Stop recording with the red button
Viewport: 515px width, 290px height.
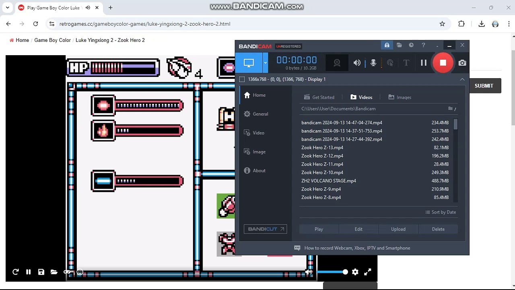[x=443, y=63]
